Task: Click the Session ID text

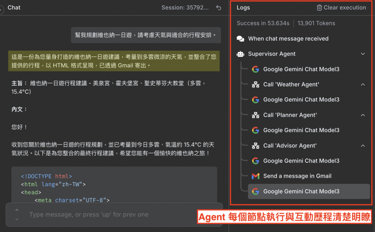Action: point(185,8)
